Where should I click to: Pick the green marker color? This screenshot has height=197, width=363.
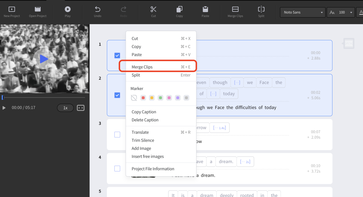pyautogui.click(x=160, y=98)
